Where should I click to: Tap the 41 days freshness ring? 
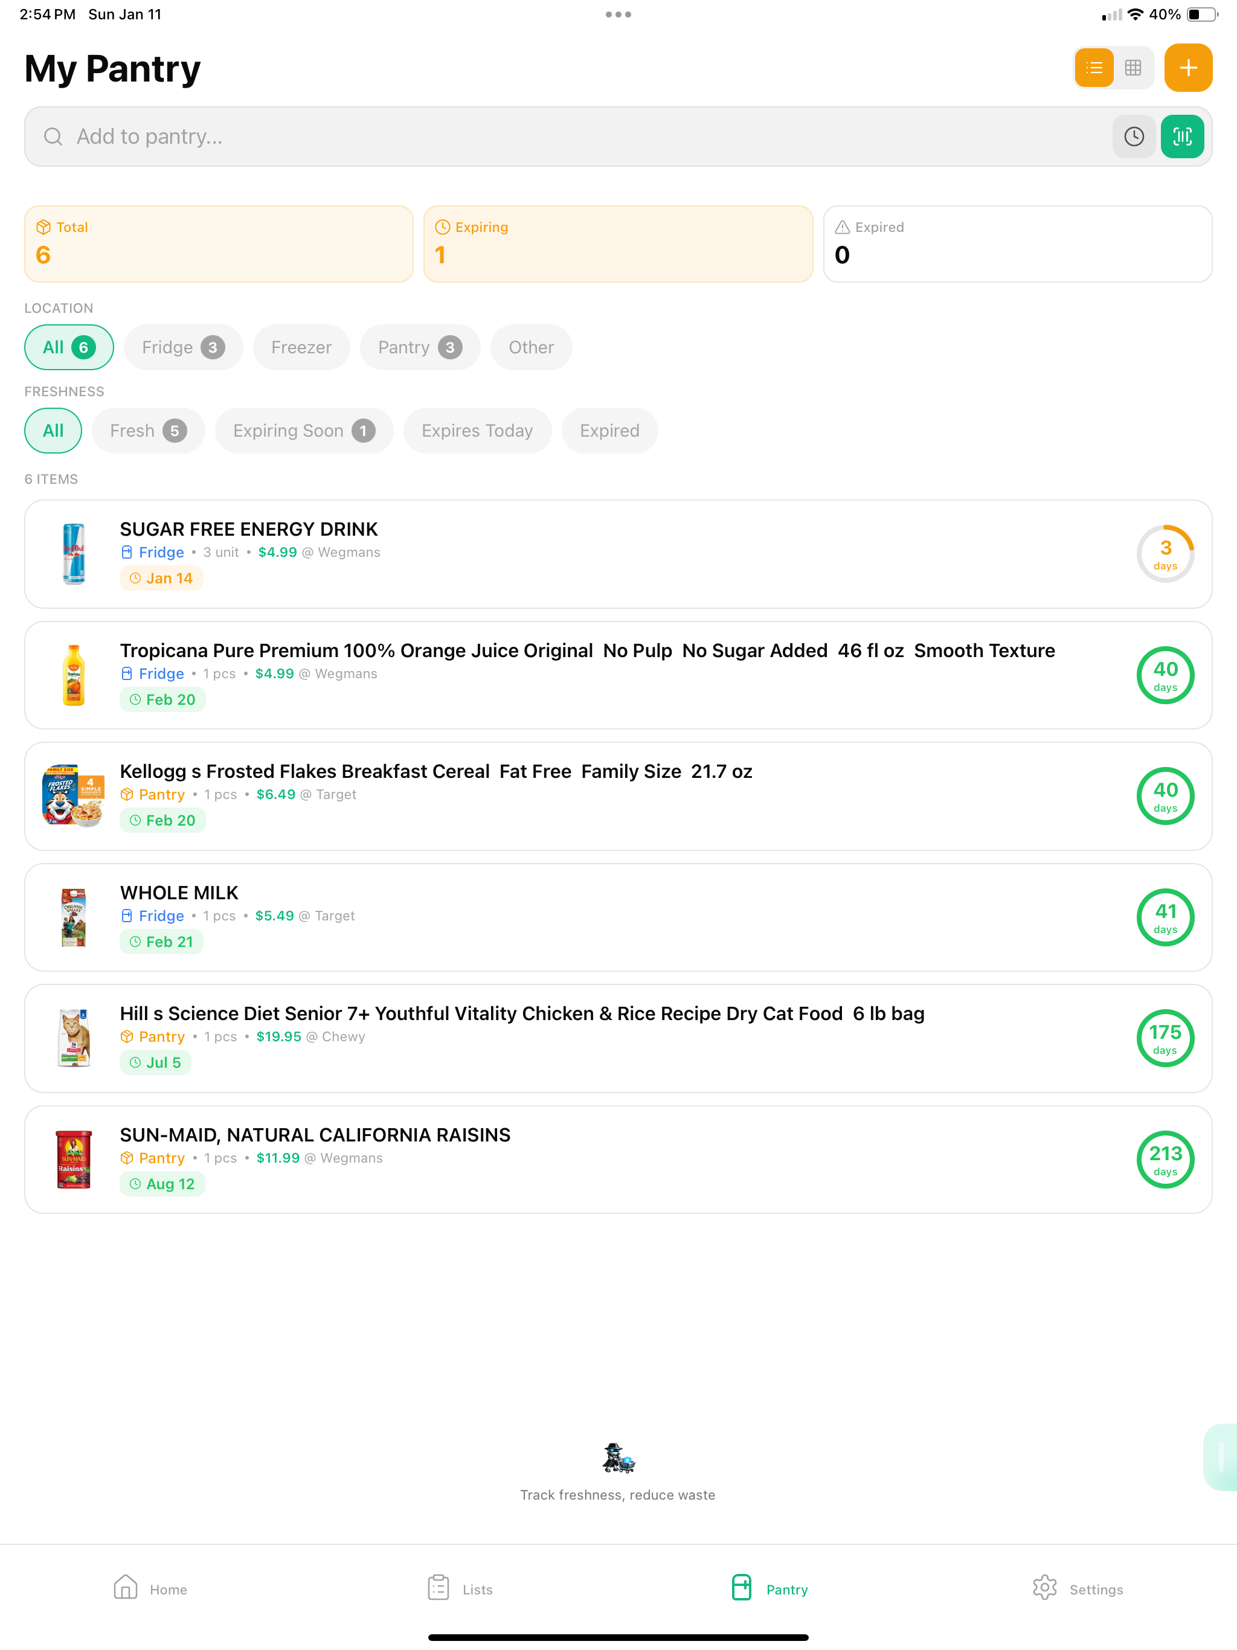(1165, 917)
